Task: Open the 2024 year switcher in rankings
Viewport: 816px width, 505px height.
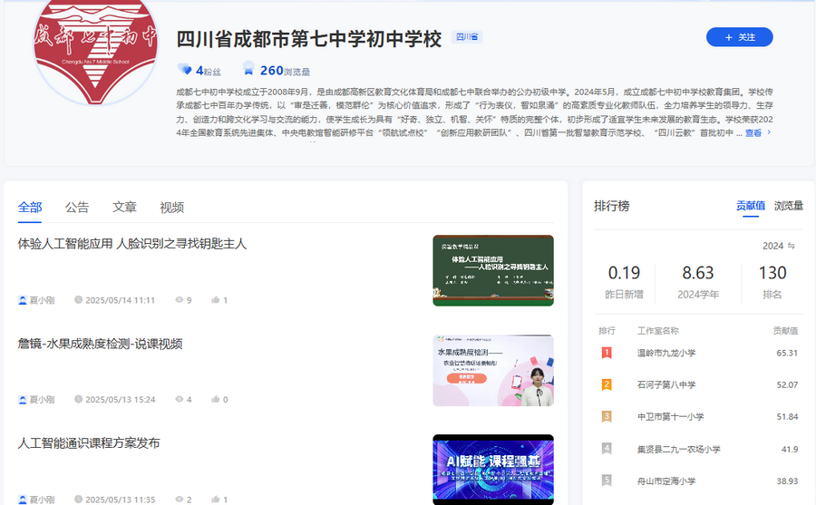Action: tap(779, 246)
